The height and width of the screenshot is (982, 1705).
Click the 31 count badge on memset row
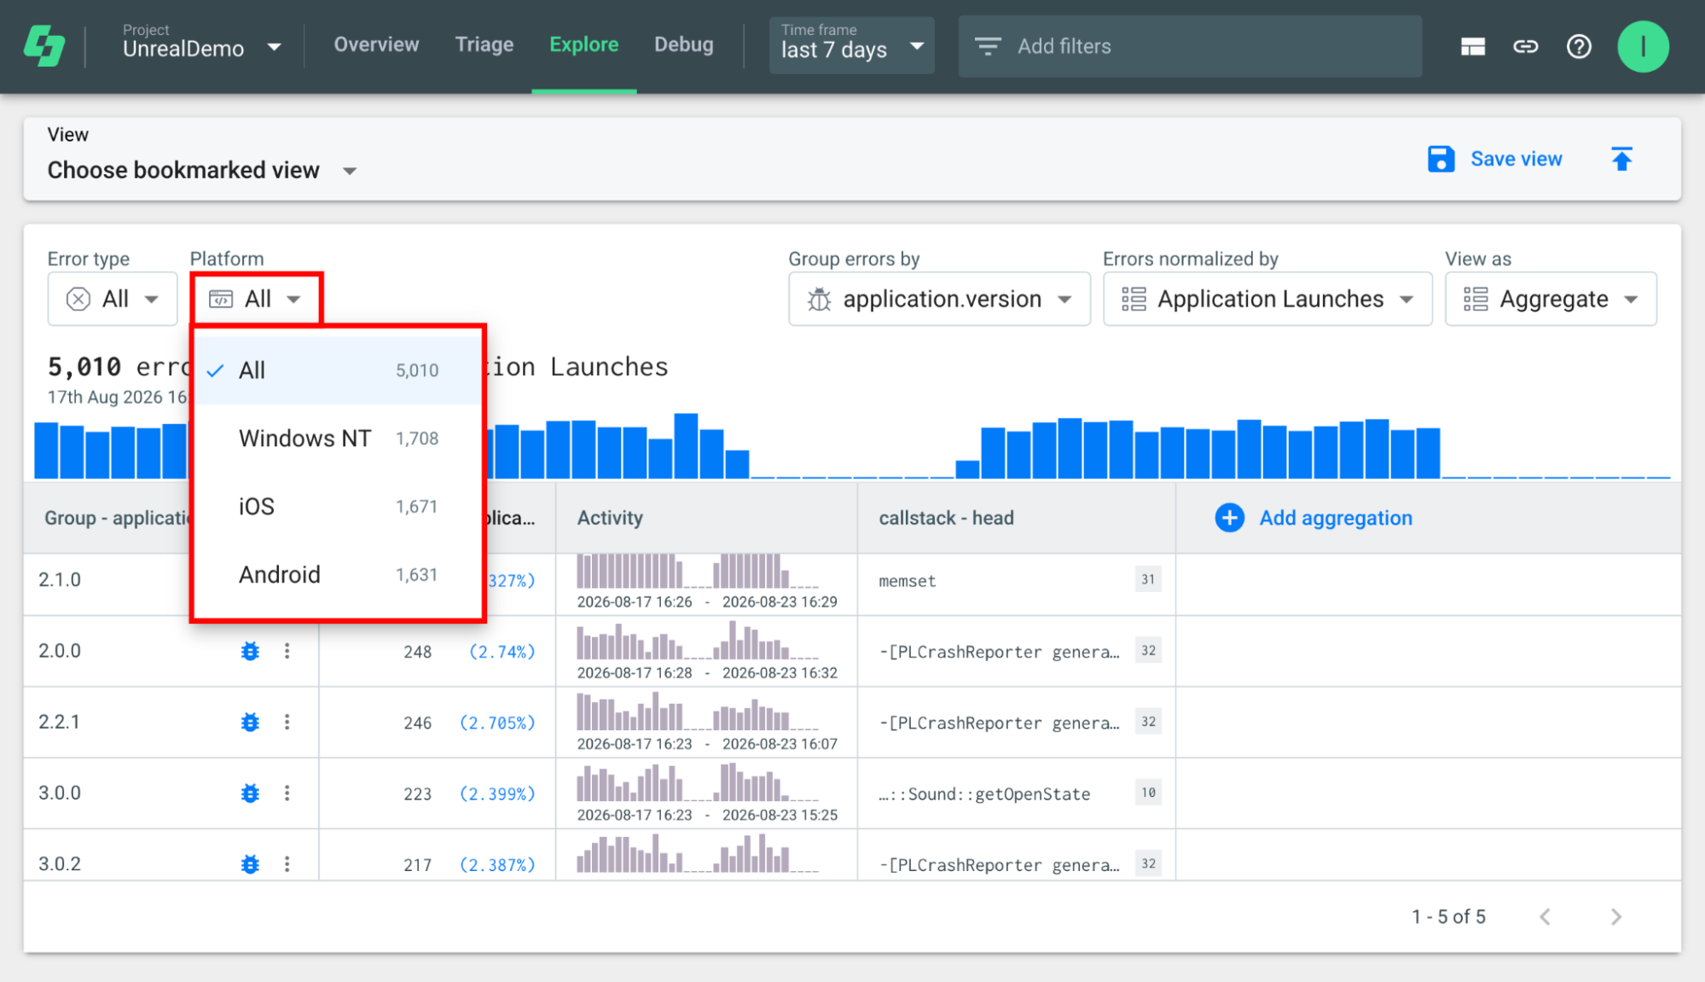coord(1148,579)
